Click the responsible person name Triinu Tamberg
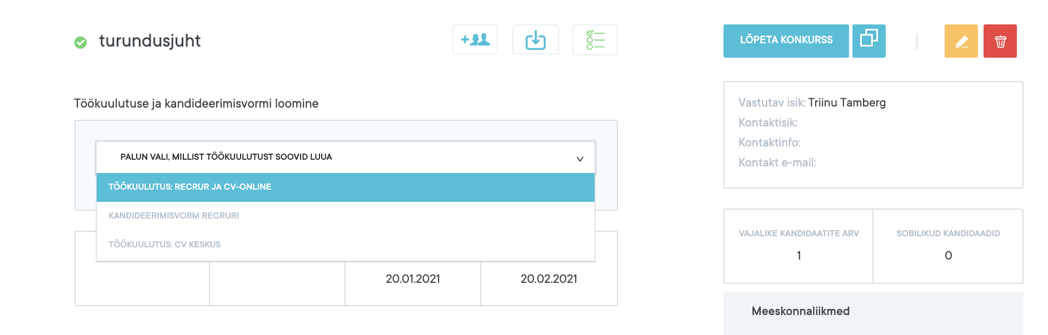1048x335 pixels. pyautogui.click(x=847, y=103)
